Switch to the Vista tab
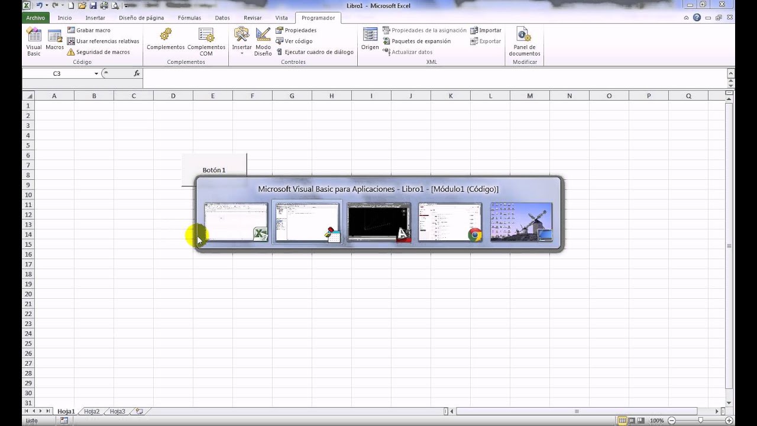The height and width of the screenshot is (426, 757). [x=282, y=18]
